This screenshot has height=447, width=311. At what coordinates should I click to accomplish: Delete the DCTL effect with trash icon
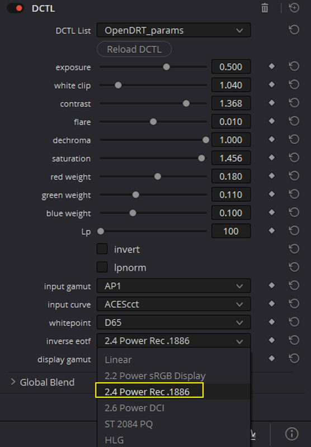tap(265, 8)
